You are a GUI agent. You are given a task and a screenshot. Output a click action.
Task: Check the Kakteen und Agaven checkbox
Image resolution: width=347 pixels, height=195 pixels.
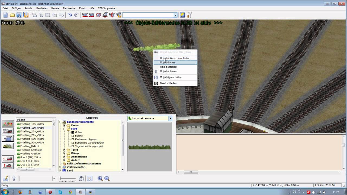[73, 139]
